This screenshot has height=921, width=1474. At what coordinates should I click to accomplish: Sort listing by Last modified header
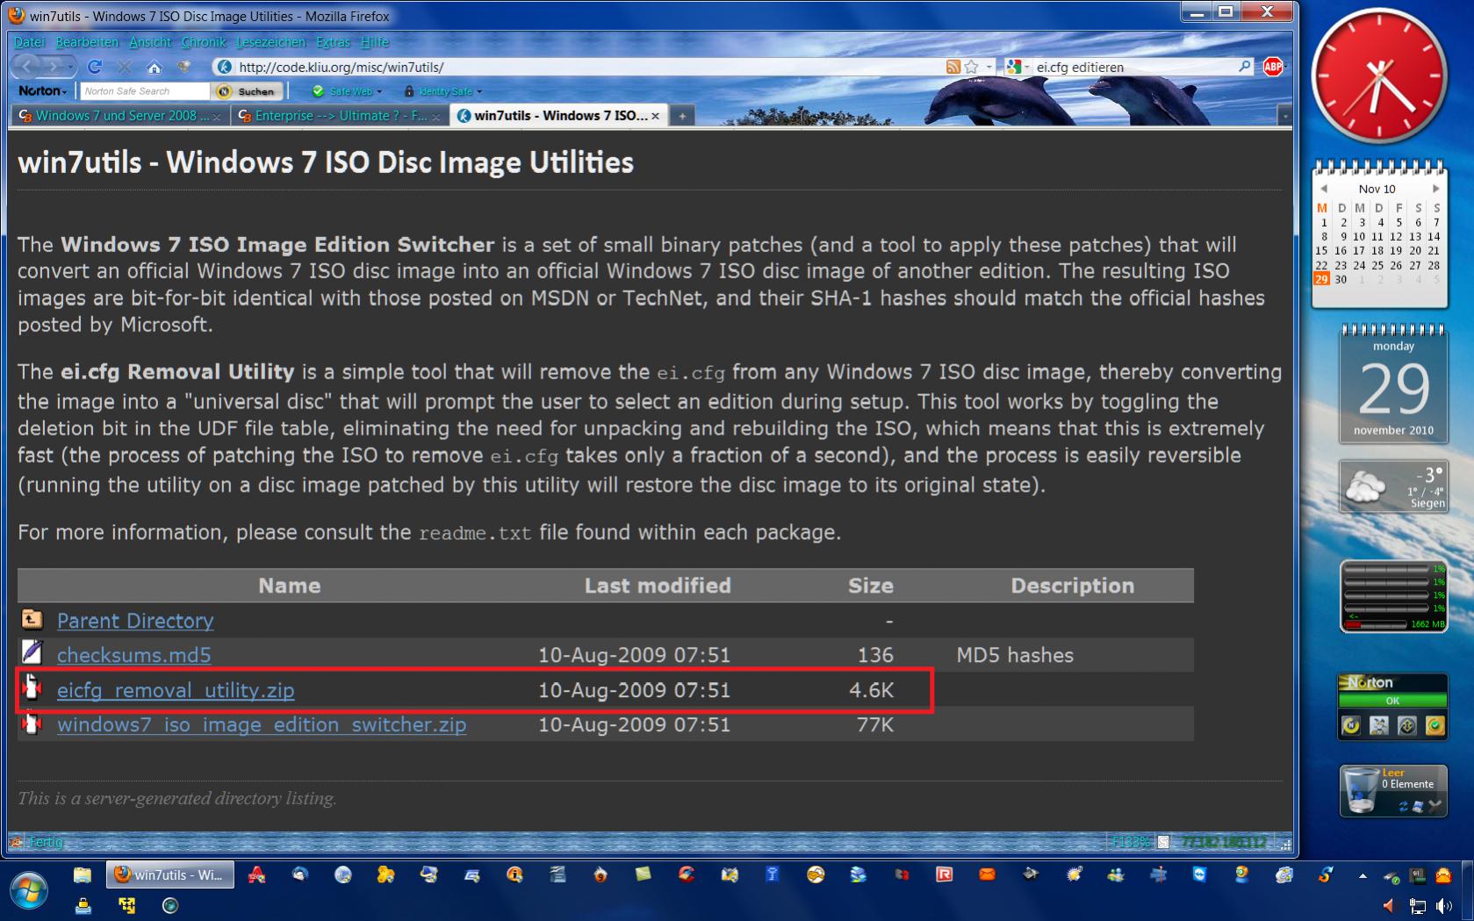tap(658, 586)
